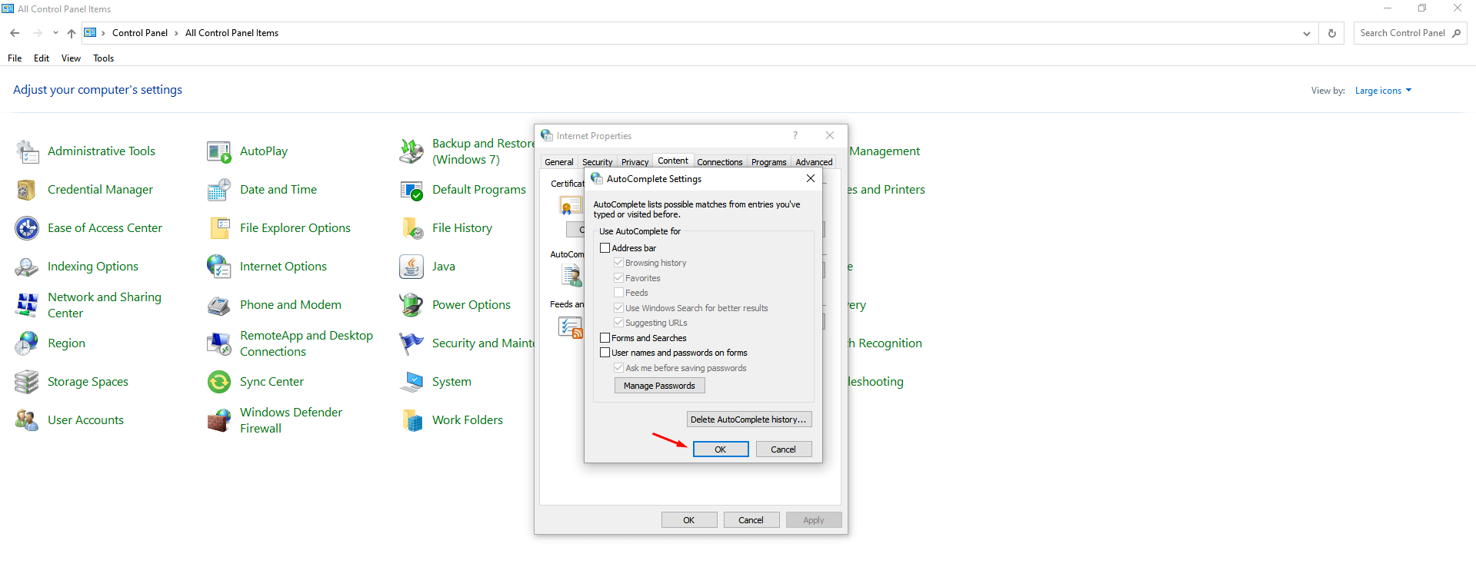The image size is (1476, 577).
Task: Open Indexing Options icon
Action: point(27,267)
